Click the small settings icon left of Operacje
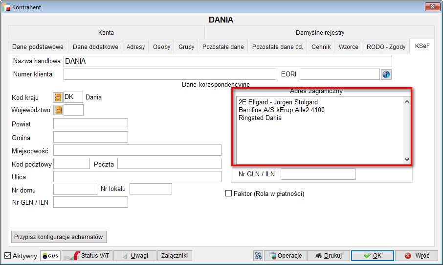 coord(258,256)
